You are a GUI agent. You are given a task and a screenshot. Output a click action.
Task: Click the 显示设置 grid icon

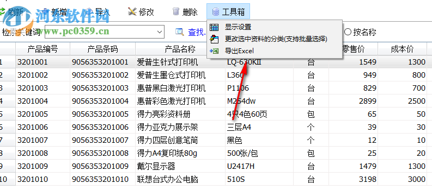pyautogui.click(x=214, y=27)
